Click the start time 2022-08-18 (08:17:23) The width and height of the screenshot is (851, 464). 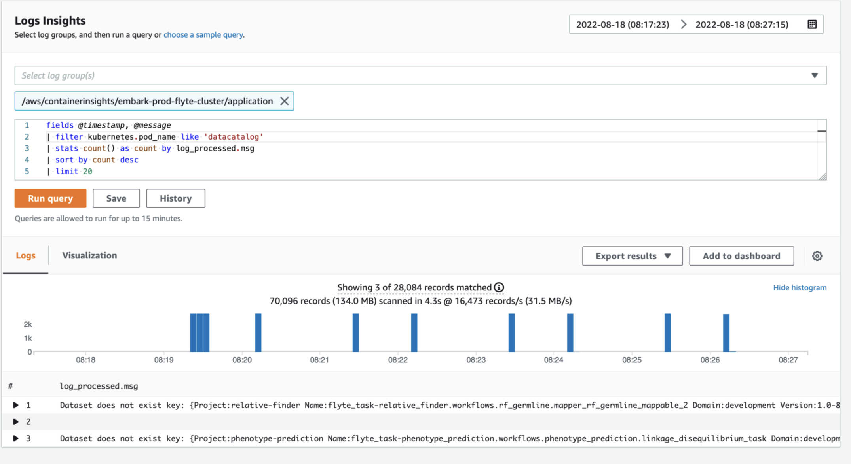[622, 24]
